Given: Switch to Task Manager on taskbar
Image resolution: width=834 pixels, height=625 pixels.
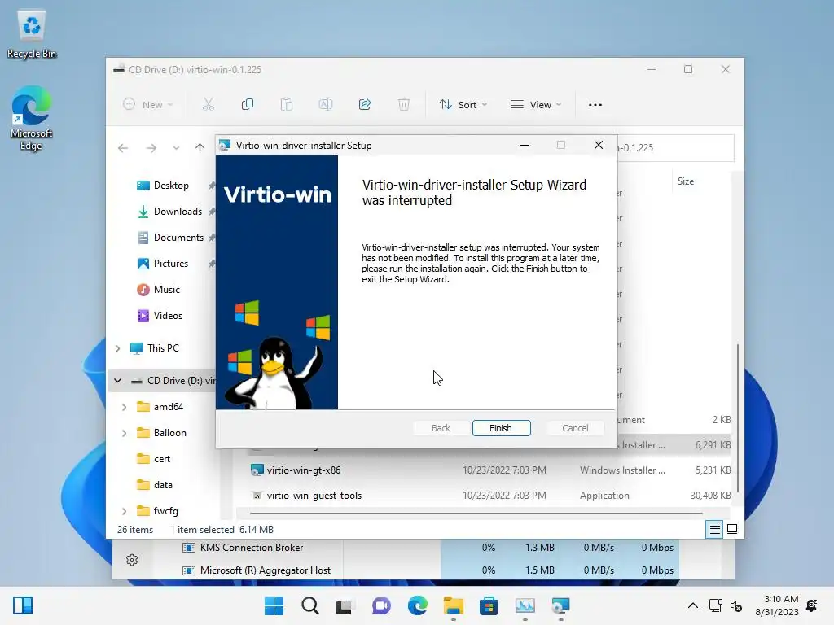Looking at the screenshot, I should coord(525,605).
